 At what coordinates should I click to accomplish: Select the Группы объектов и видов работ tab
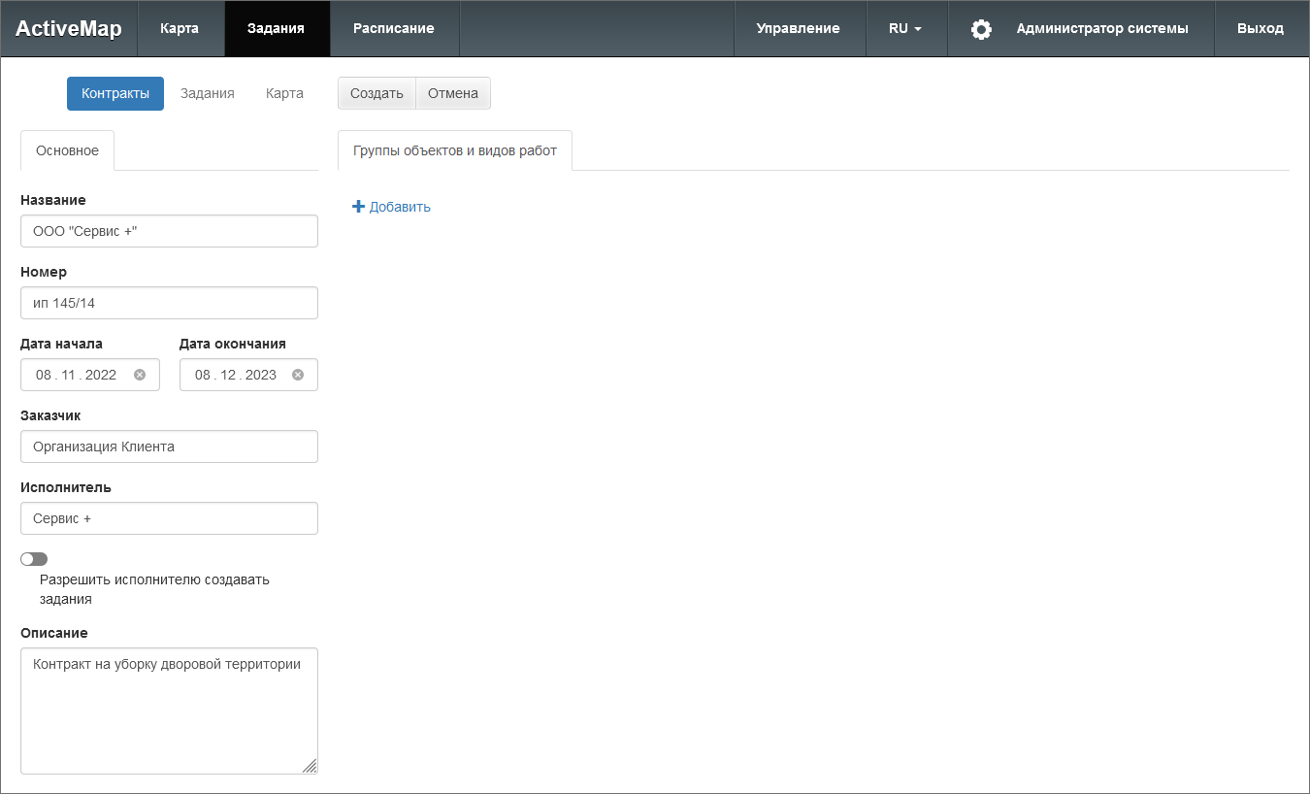click(x=455, y=150)
